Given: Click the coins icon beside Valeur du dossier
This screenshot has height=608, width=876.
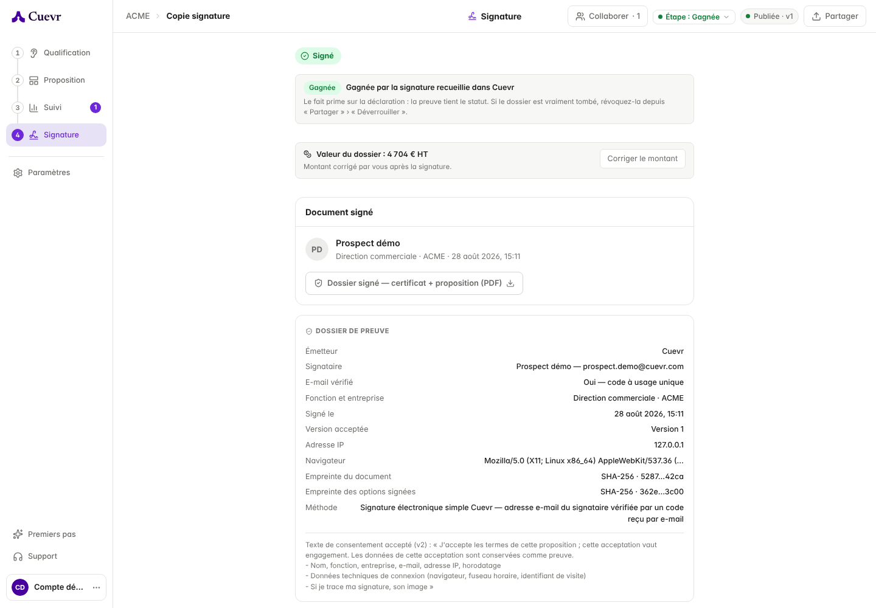Looking at the screenshot, I should coord(308,154).
